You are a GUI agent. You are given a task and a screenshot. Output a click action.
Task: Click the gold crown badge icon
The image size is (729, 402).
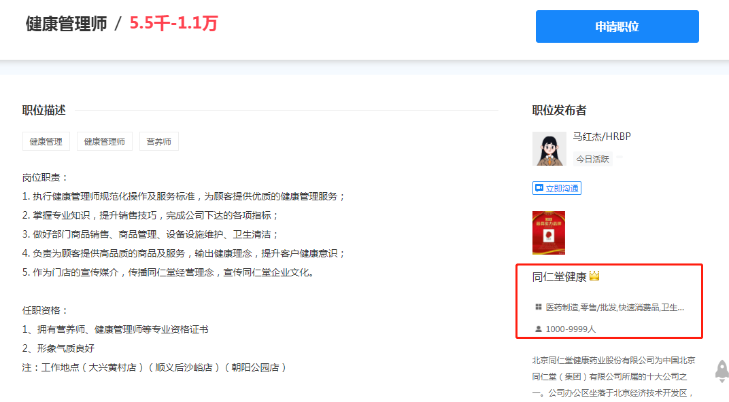pyautogui.click(x=594, y=276)
